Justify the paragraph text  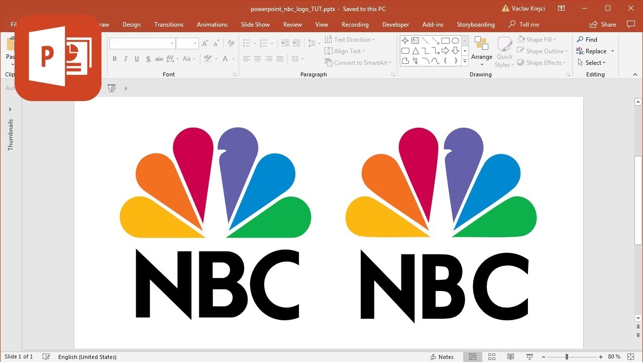pos(279,59)
